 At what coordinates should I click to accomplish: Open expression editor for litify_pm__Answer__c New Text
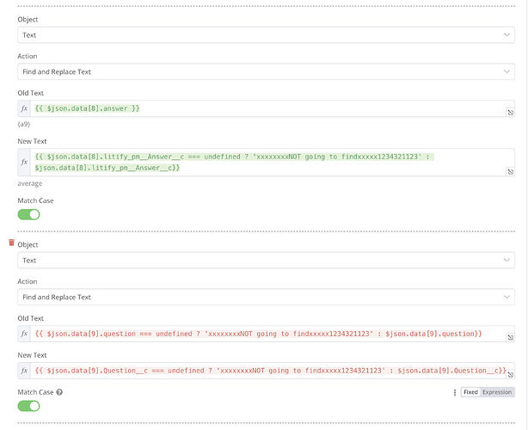click(510, 172)
